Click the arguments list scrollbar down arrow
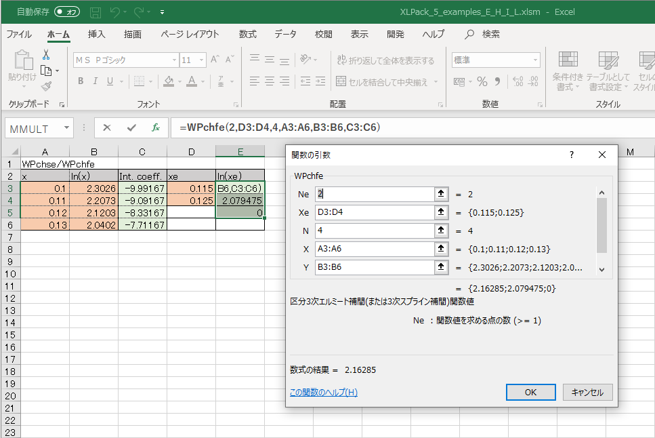This screenshot has width=655, height=438. click(601, 269)
